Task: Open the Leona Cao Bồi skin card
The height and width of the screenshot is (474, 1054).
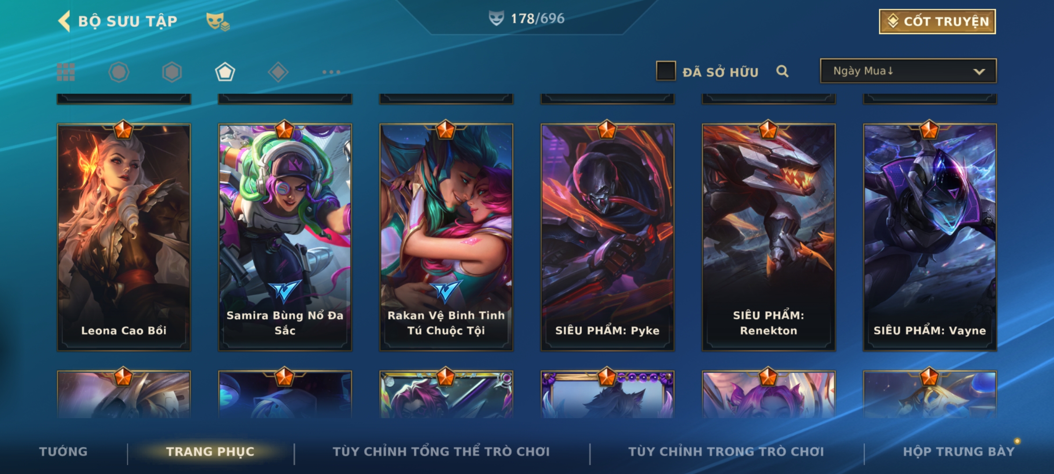Action: (x=124, y=237)
